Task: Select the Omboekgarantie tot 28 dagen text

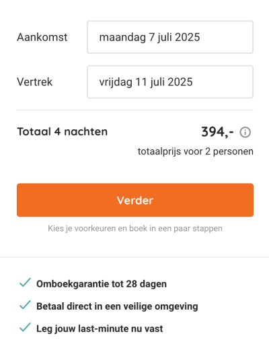Action: pyautogui.click(x=102, y=284)
